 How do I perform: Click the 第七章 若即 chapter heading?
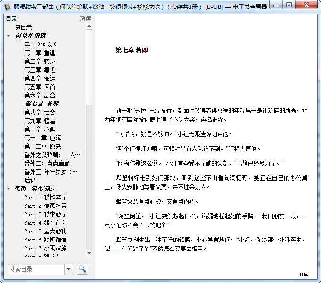coord(132,50)
